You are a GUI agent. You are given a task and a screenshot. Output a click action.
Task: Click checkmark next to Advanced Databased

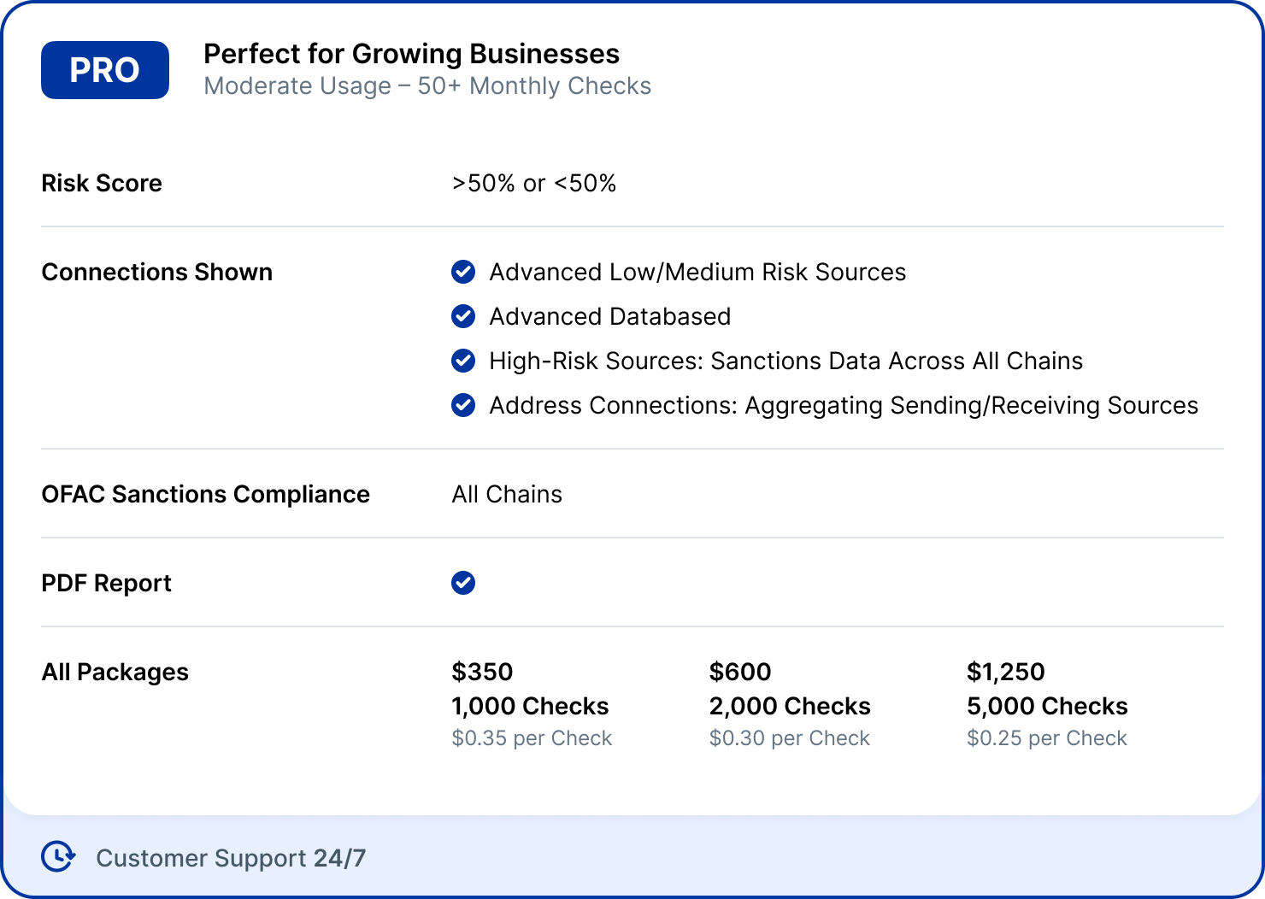click(x=463, y=316)
